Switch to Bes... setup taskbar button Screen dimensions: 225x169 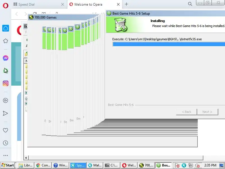(x=163, y=165)
